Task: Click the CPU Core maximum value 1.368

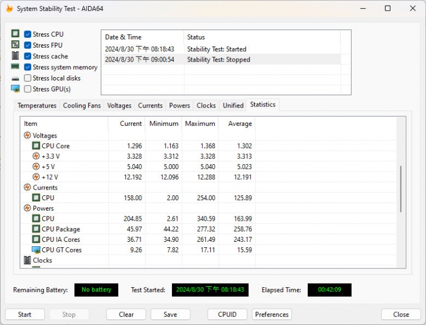Action: tap(208, 146)
